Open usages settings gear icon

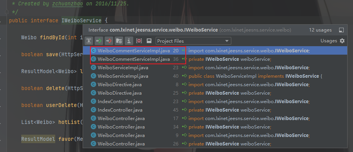[342, 41]
